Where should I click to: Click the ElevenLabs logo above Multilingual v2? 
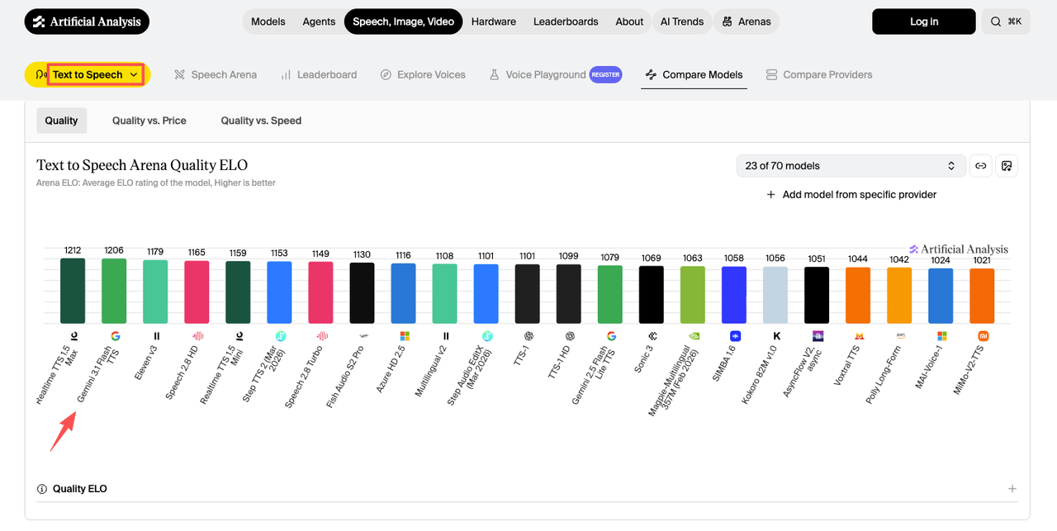[x=446, y=336]
